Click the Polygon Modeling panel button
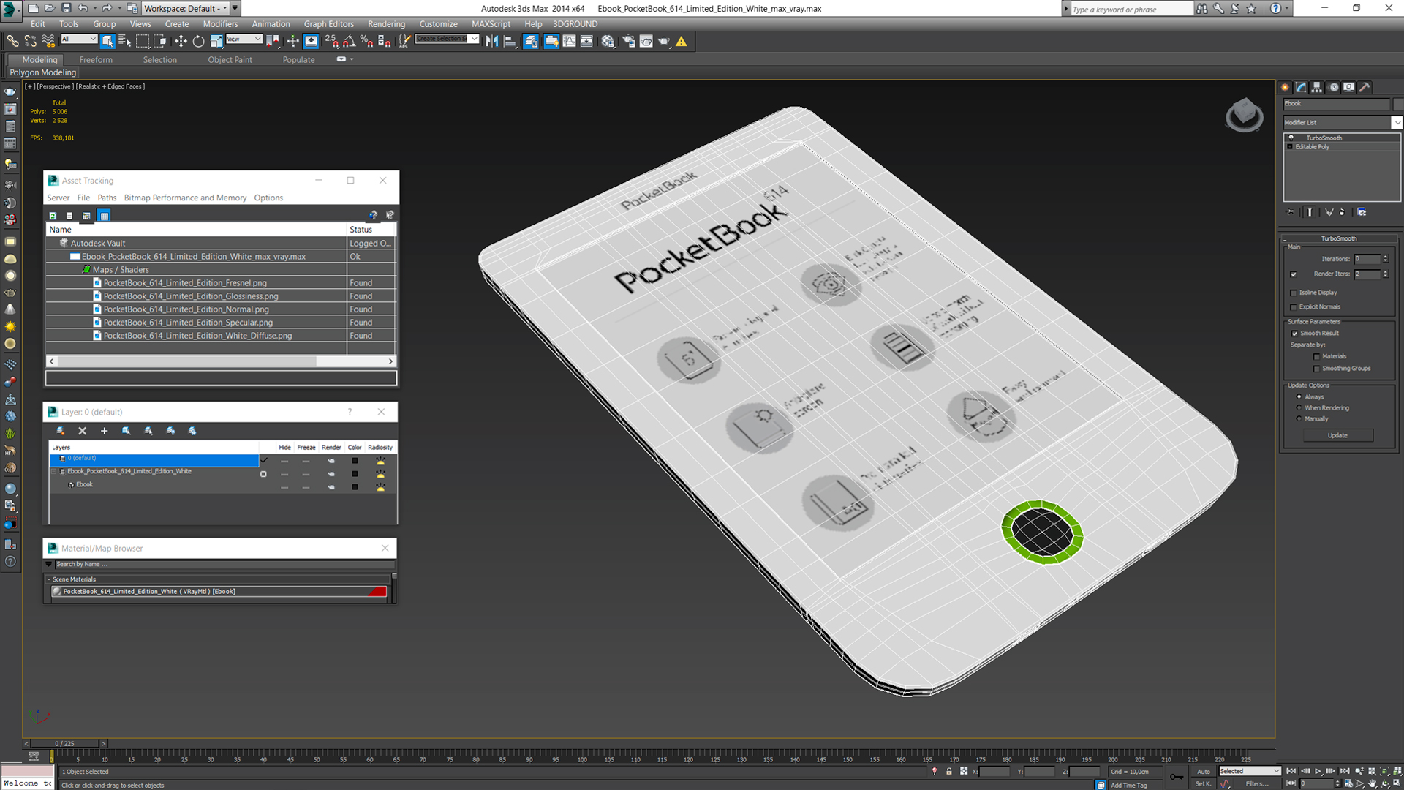 coord(43,72)
